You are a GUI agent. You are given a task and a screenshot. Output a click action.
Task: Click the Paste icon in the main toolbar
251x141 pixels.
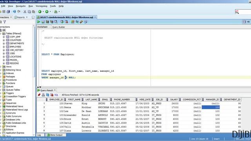click(x=33, y=11)
